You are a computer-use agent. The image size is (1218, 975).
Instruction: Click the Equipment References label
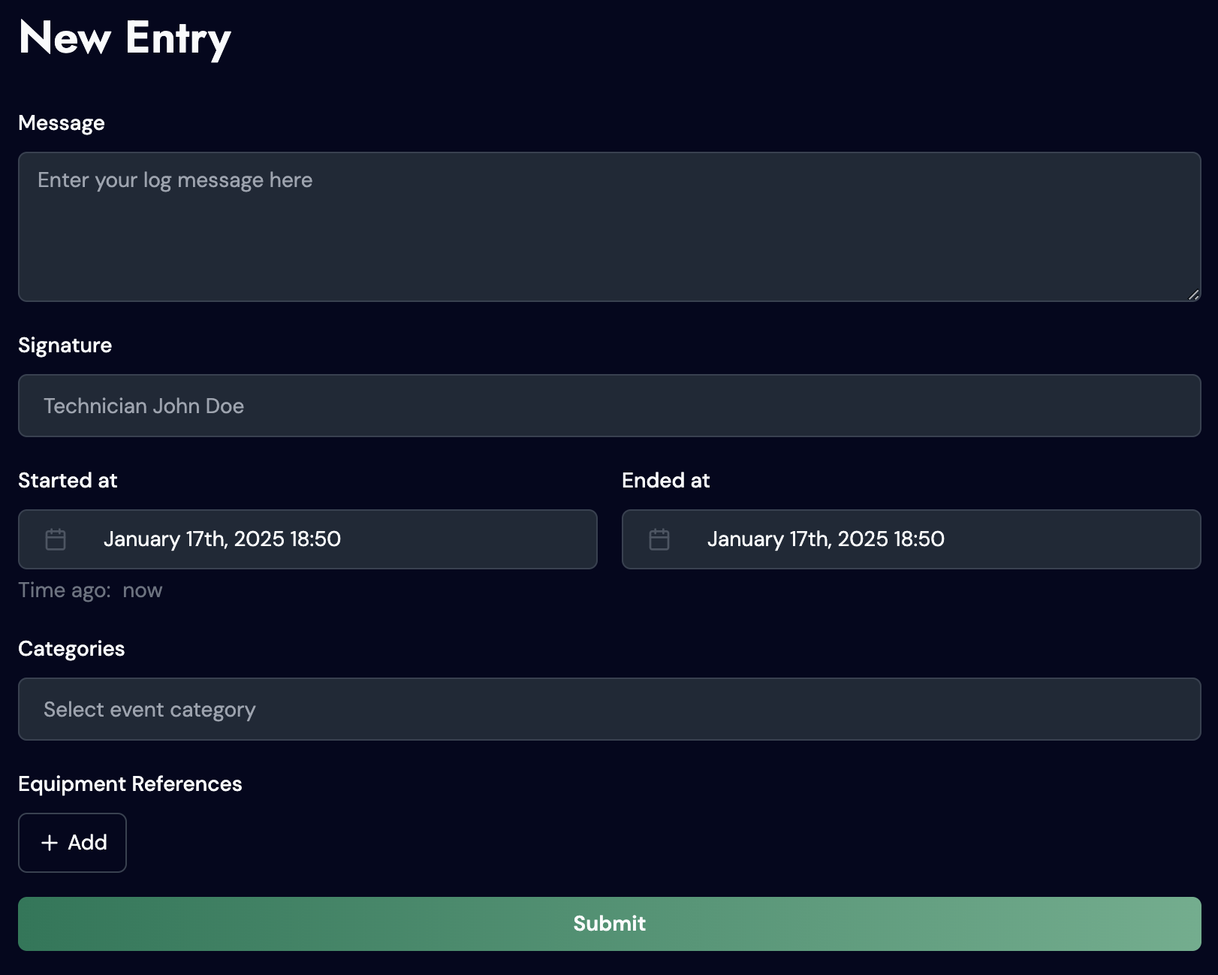[x=130, y=784]
